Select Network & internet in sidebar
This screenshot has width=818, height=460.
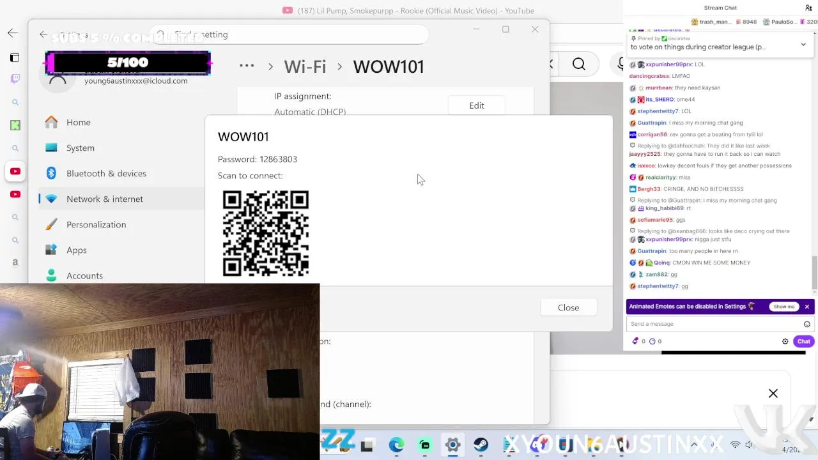[121, 199]
